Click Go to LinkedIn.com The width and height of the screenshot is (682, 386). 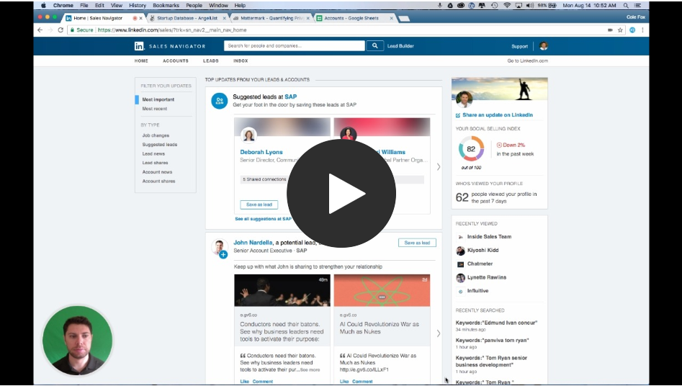pos(528,61)
